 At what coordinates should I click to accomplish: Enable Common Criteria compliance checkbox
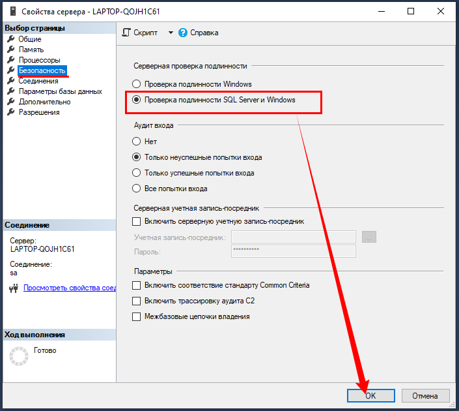click(x=136, y=286)
